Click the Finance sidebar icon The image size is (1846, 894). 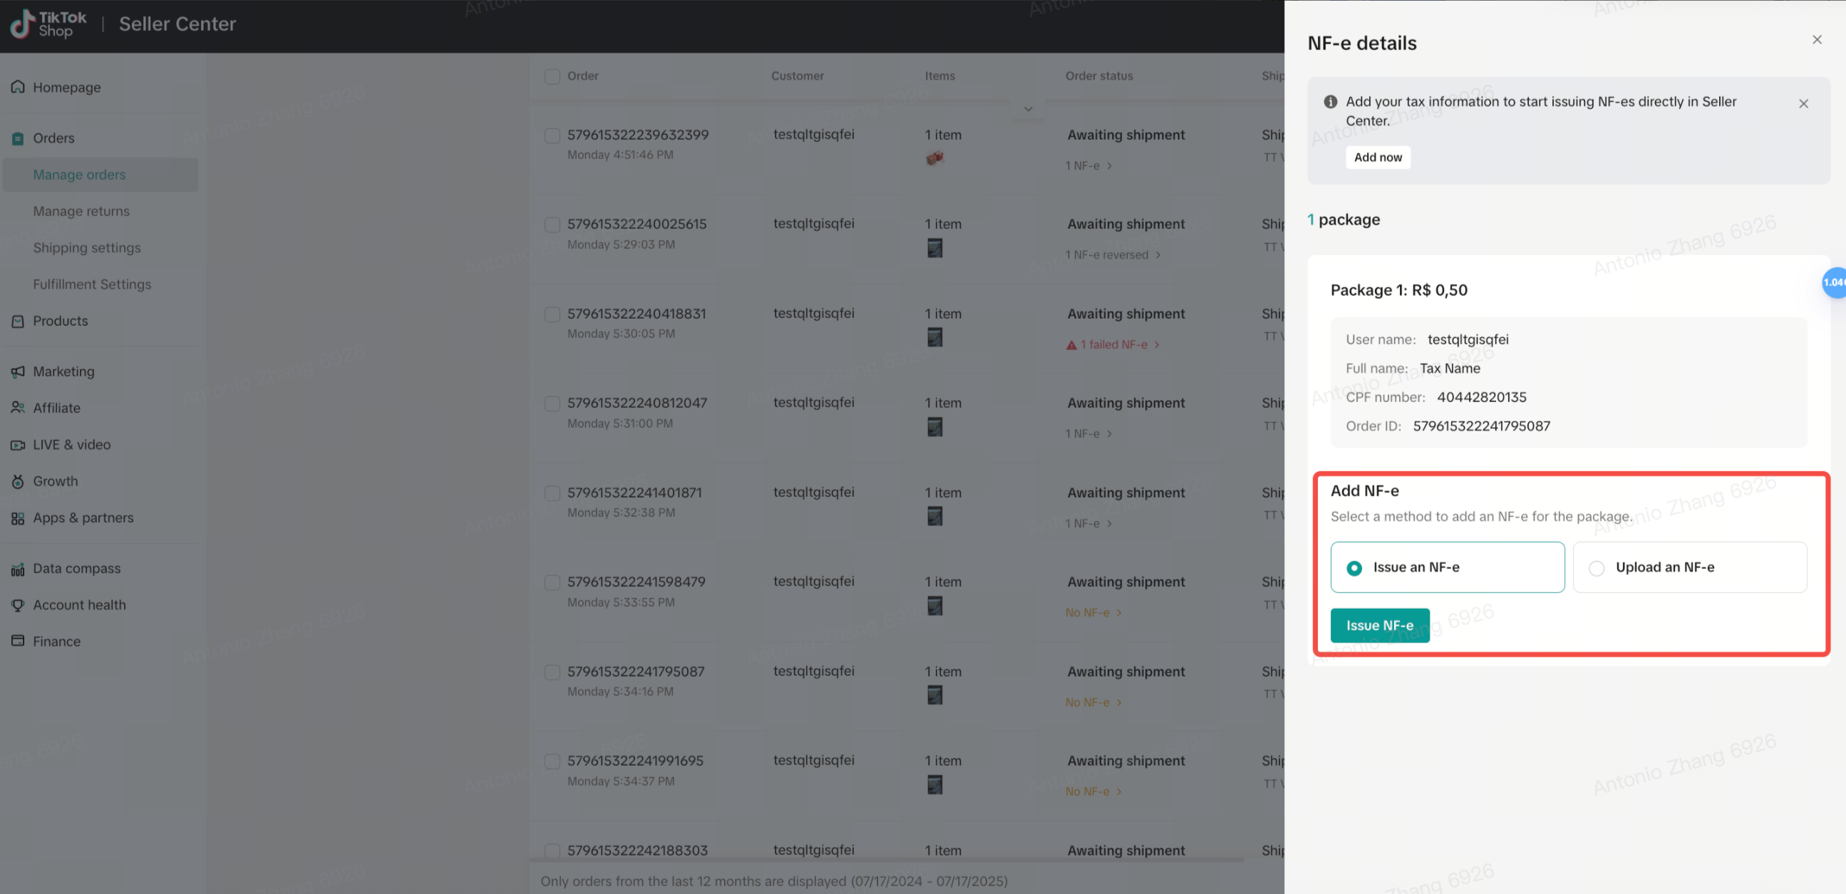18,641
